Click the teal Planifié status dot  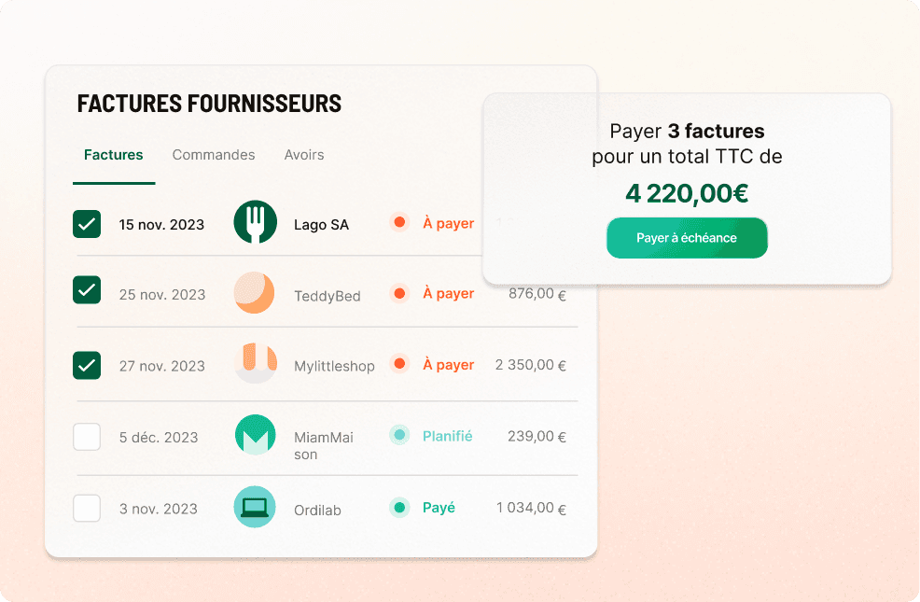[401, 435]
